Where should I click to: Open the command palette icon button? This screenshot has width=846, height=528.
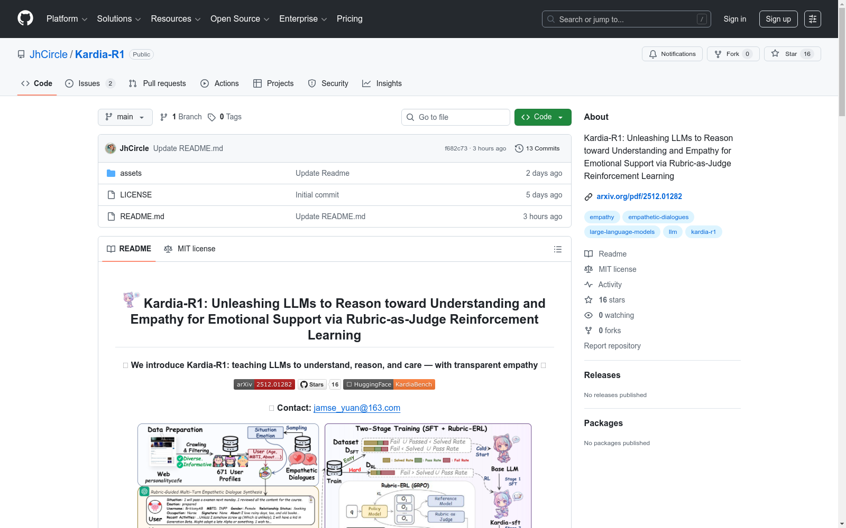click(x=813, y=19)
